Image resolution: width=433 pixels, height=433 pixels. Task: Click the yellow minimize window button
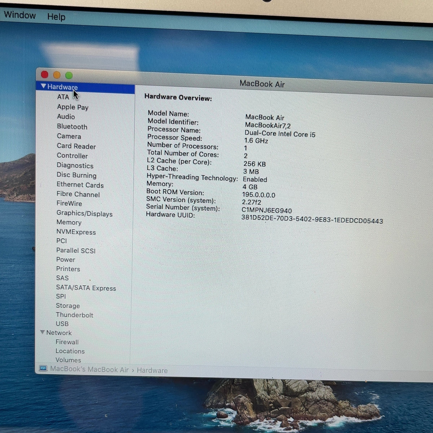(x=57, y=75)
